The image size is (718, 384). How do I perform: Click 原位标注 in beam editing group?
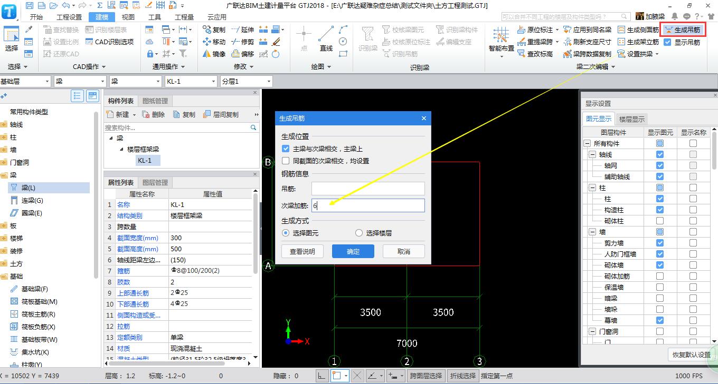535,30
